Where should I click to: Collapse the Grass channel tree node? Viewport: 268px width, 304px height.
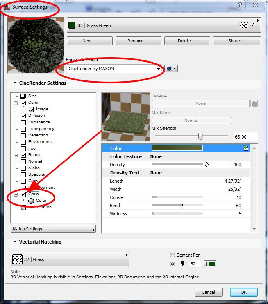point(16,194)
